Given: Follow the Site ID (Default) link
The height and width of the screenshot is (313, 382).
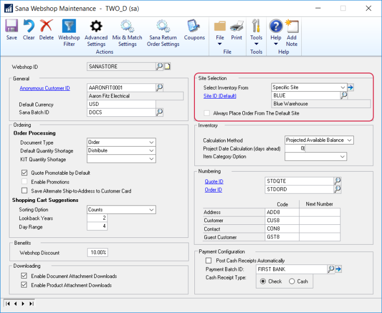Looking at the screenshot, I should (220, 96).
